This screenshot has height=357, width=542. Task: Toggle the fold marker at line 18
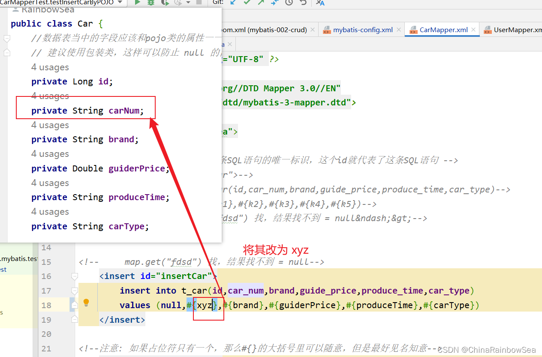75,305
